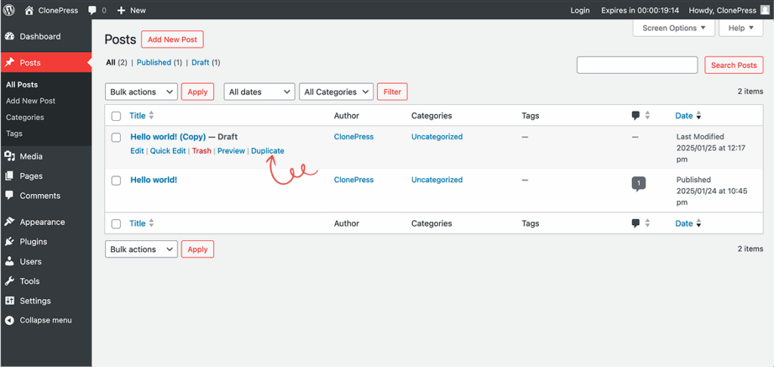Click the user avatar in admin bar
Viewport: 774px width, 367px height.
point(765,10)
